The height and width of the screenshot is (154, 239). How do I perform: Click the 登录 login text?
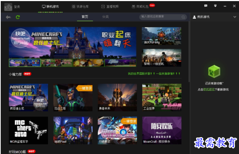(x=17, y=7)
